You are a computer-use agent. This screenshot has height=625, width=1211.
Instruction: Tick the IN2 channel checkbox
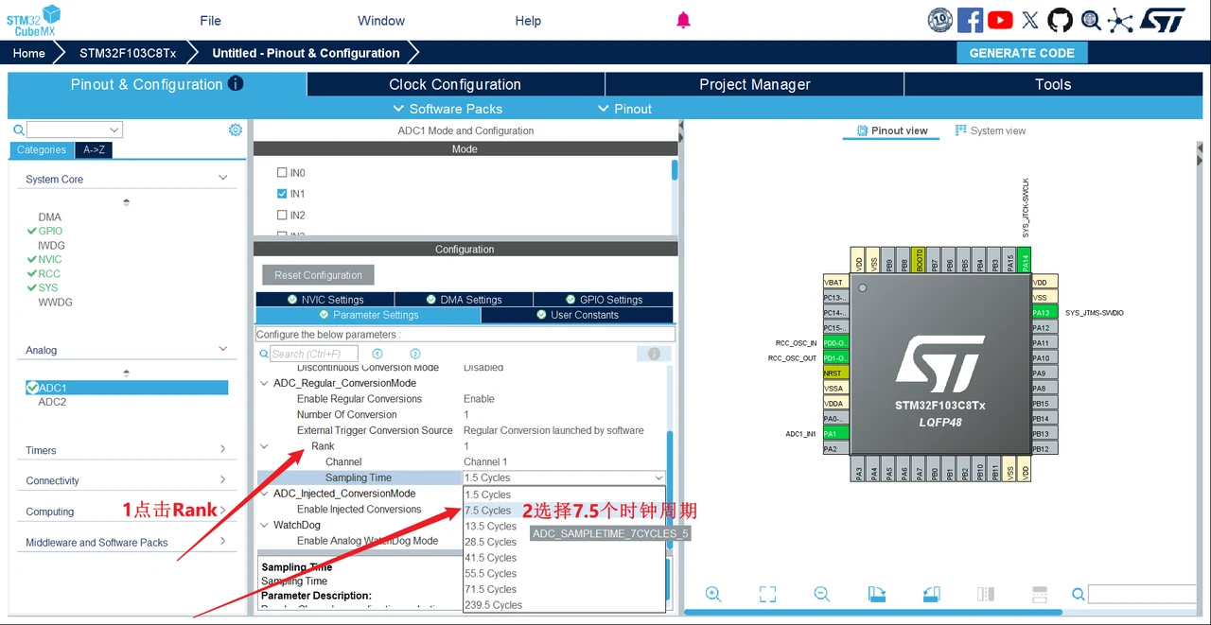pos(282,215)
